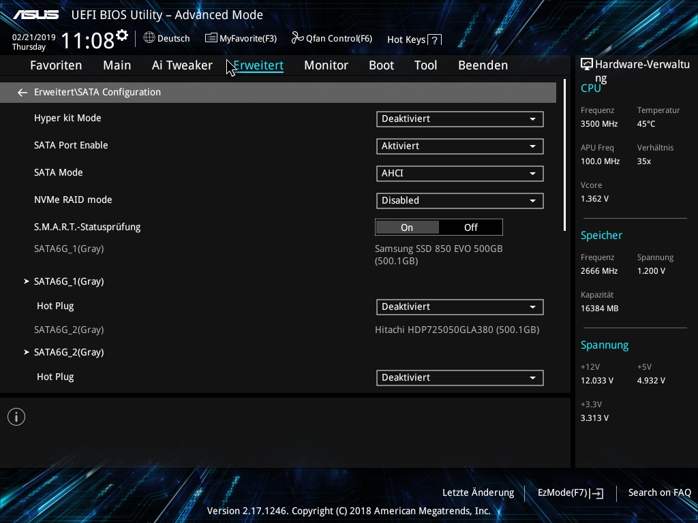Image resolution: width=698 pixels, height=523 pixels.
Task: Set S.M.A.R.T.-Statusprüfung to On
Action: [407, 227]
